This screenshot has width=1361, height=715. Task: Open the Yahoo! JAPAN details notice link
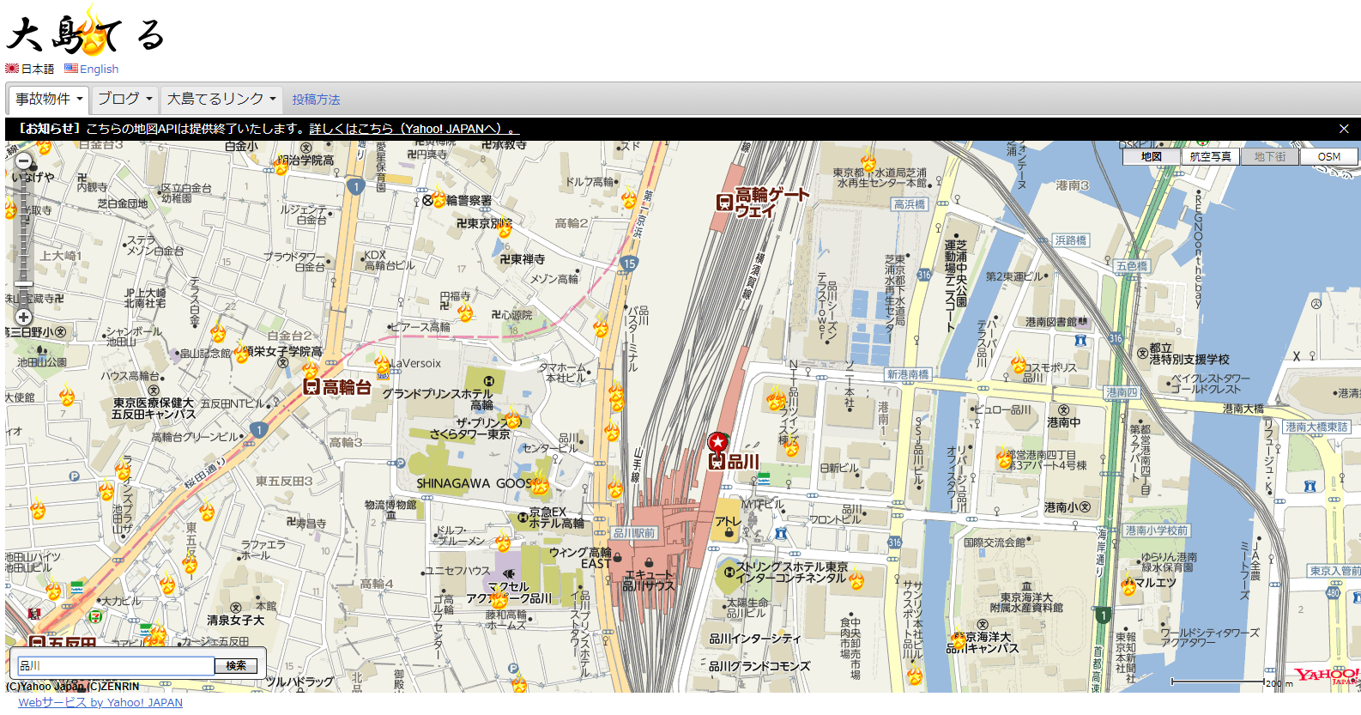[414, 129]
